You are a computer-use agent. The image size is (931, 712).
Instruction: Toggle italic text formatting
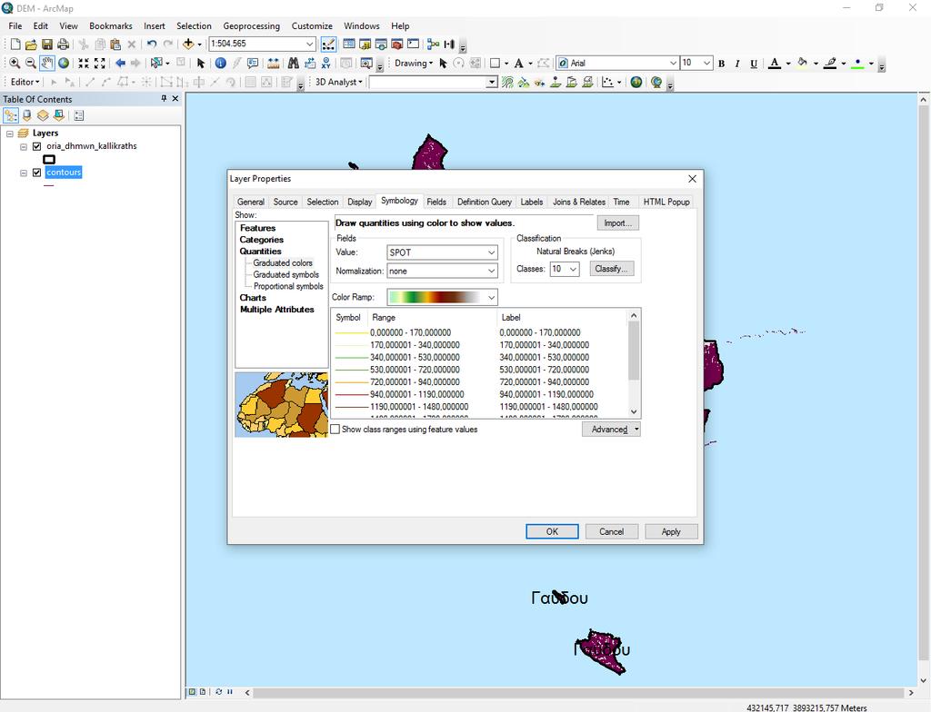coord(736,64)
